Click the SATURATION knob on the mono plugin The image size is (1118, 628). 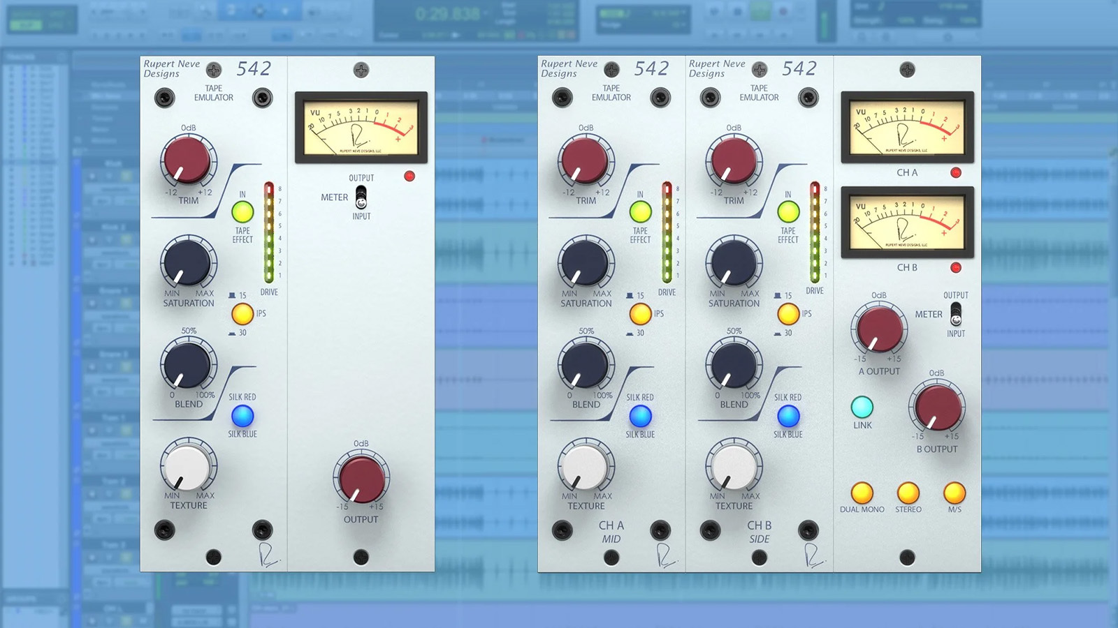(188, 262)
